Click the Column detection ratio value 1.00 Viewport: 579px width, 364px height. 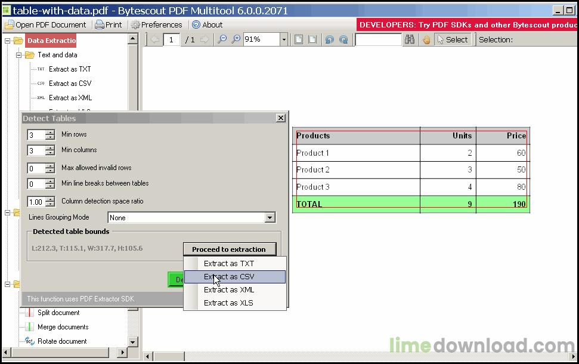[36, 202]
